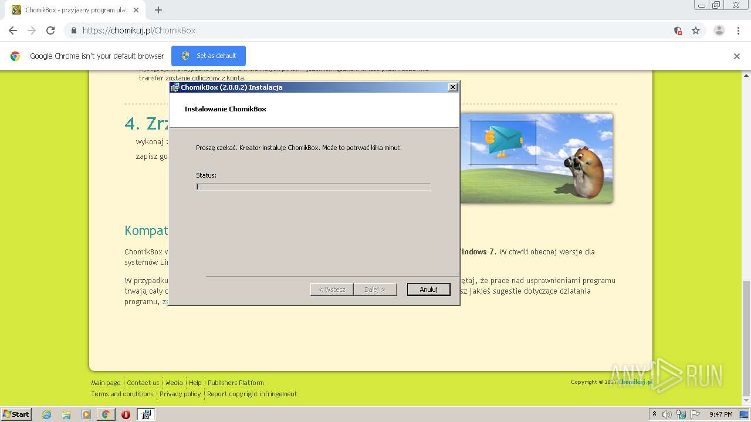Image resolution: width=751 pixels, height=422 pixels.
Task: Open the media player taskbar icon
Action: pos(86,414)
